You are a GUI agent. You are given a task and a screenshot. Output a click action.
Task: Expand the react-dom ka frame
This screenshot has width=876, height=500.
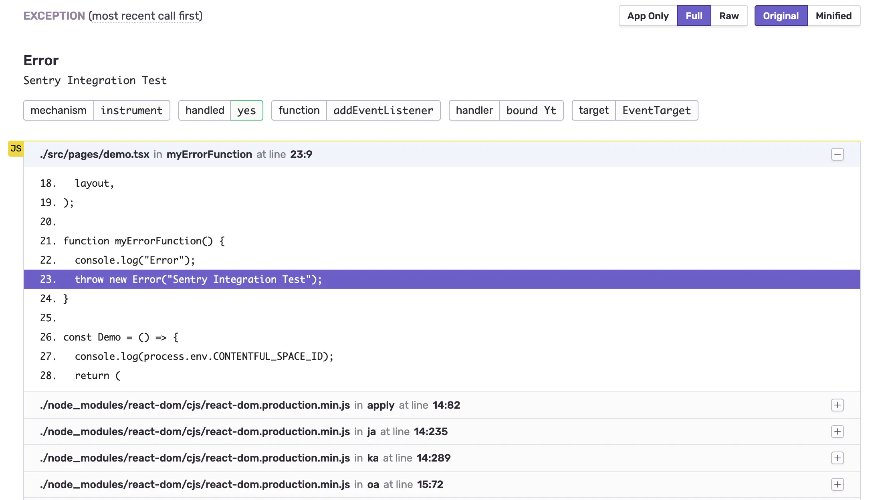(837, 458)
